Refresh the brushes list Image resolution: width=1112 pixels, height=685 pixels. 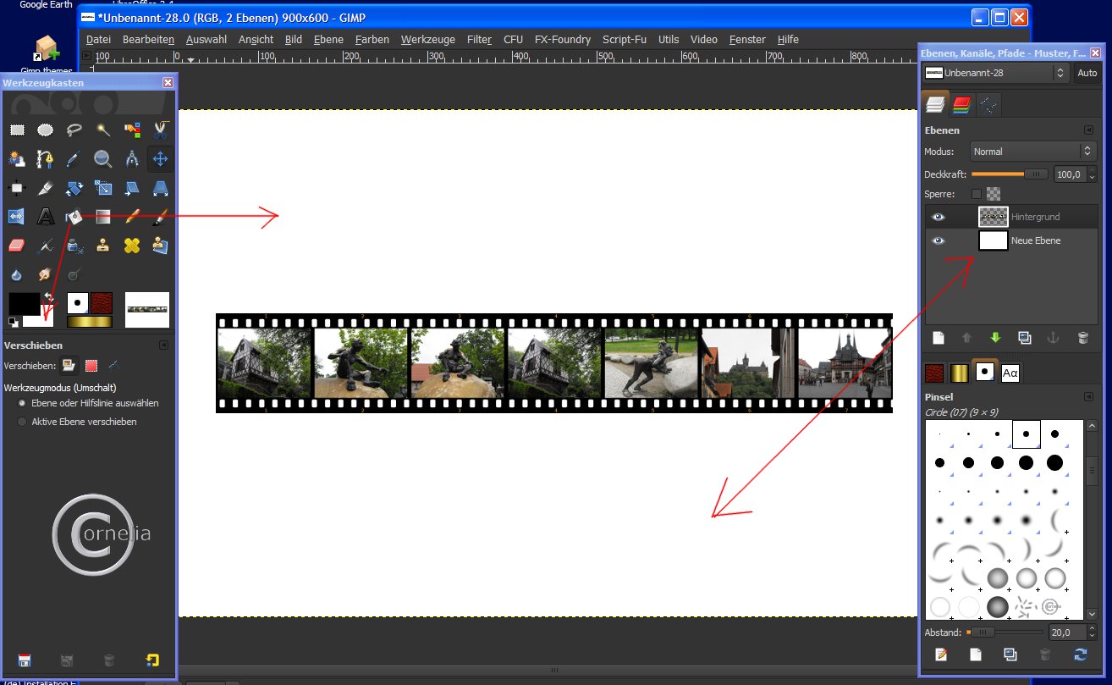[x=1080, y=654]
